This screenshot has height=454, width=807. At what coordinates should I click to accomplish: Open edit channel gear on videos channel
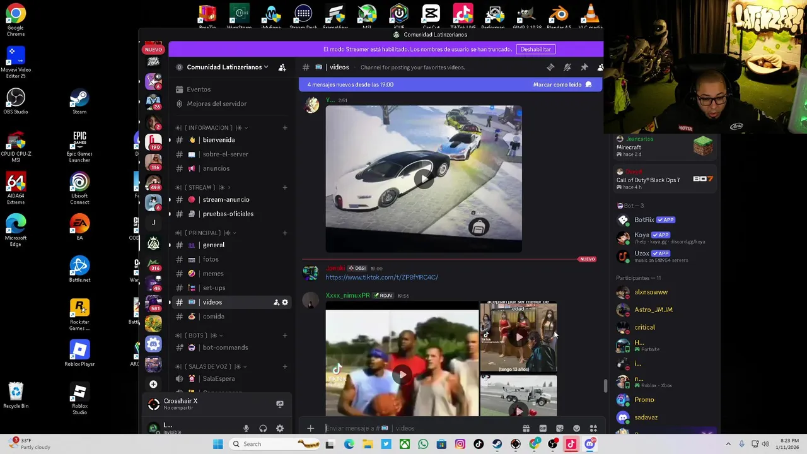285,303
